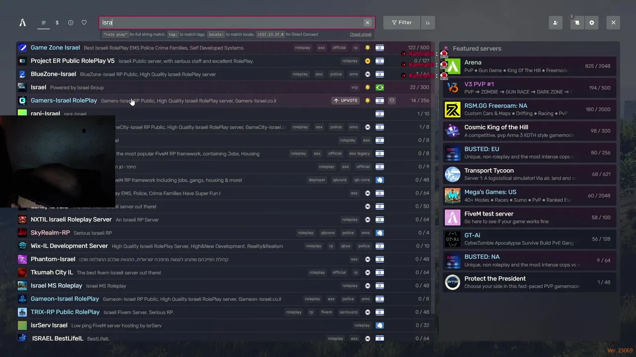Click the NXTIL Israeli Roleplay Server icon

pos(22,219)
